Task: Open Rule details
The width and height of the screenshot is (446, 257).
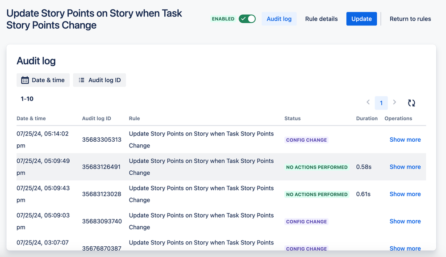Action: 321,19
